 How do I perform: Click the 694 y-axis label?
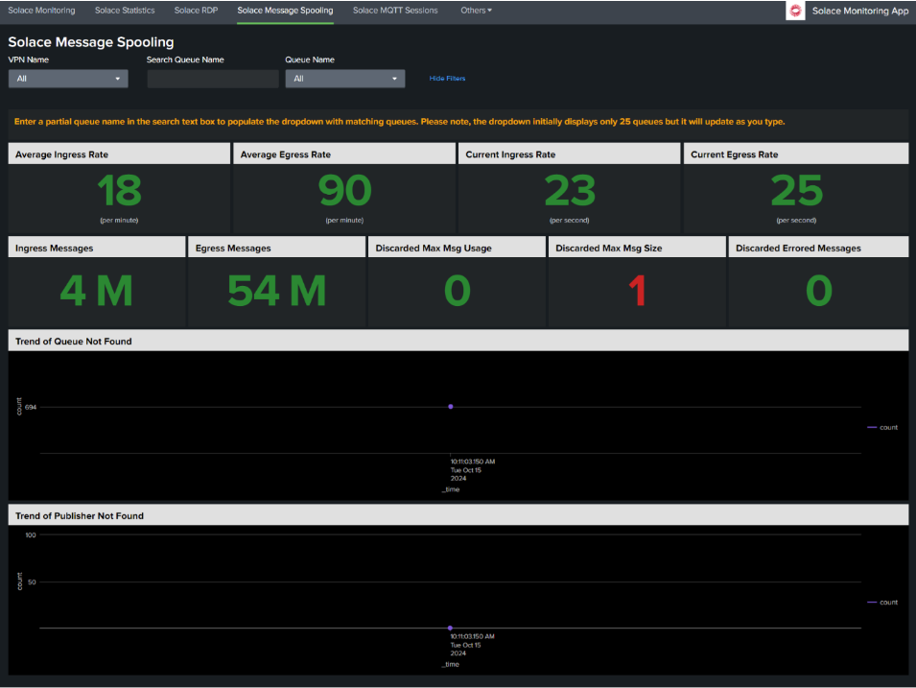(31, 407)
